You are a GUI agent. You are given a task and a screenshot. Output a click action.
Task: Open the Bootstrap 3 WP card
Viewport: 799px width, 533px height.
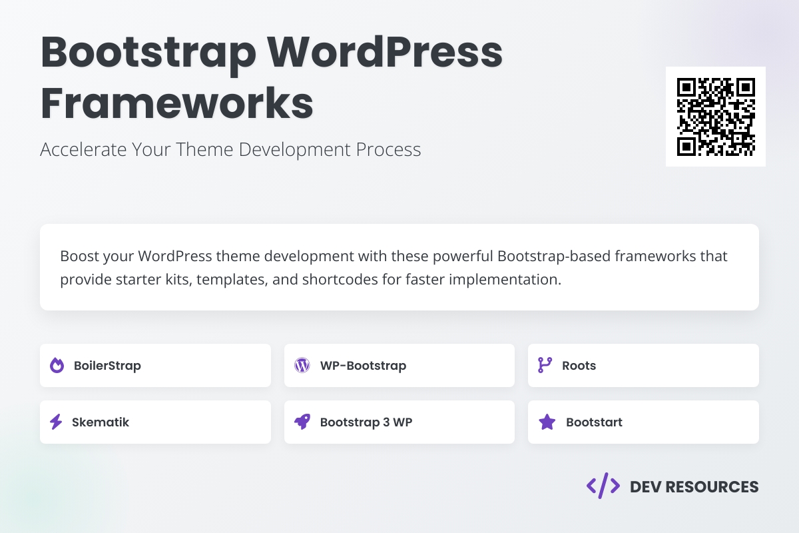400,422
